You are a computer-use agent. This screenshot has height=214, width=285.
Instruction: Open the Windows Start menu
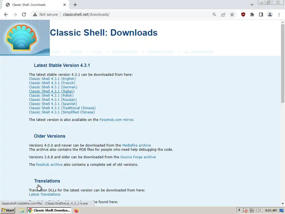coord(8,210)
